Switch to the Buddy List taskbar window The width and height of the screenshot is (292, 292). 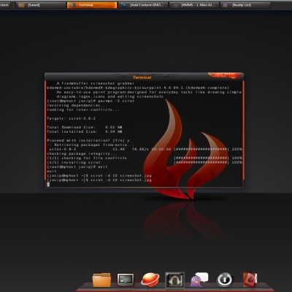click(245, 5)
